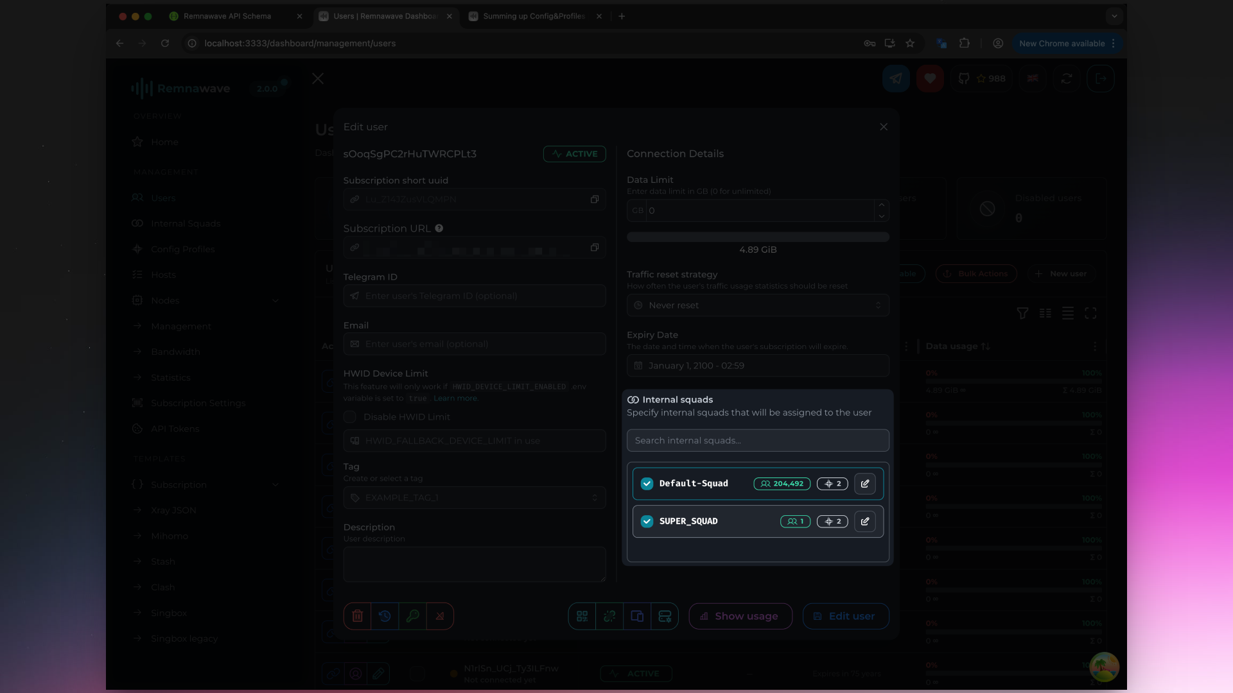Click the heart donate icon in the header
The height and width of the screenshot is (693, 1233).
click(930, 78)
